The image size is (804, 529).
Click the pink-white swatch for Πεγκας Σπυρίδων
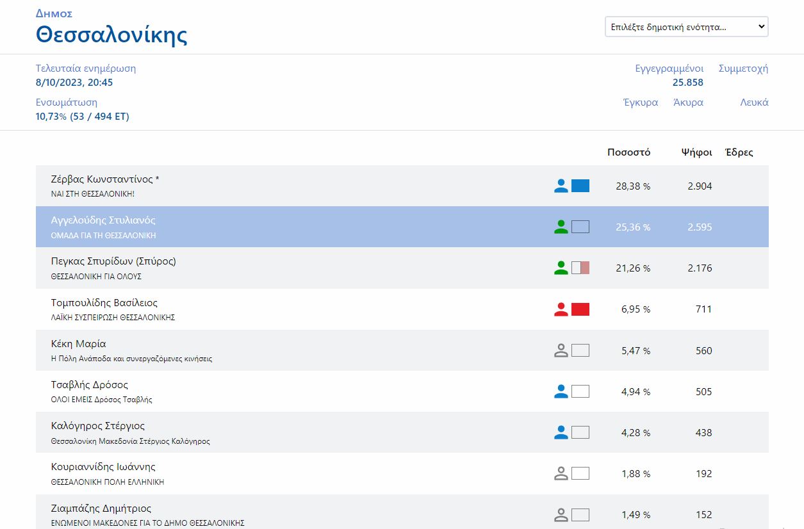pyautogui.click(x=580, y=268)
